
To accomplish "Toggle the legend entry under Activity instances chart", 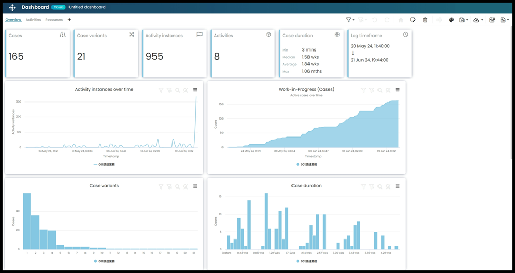I will point(105,164).
